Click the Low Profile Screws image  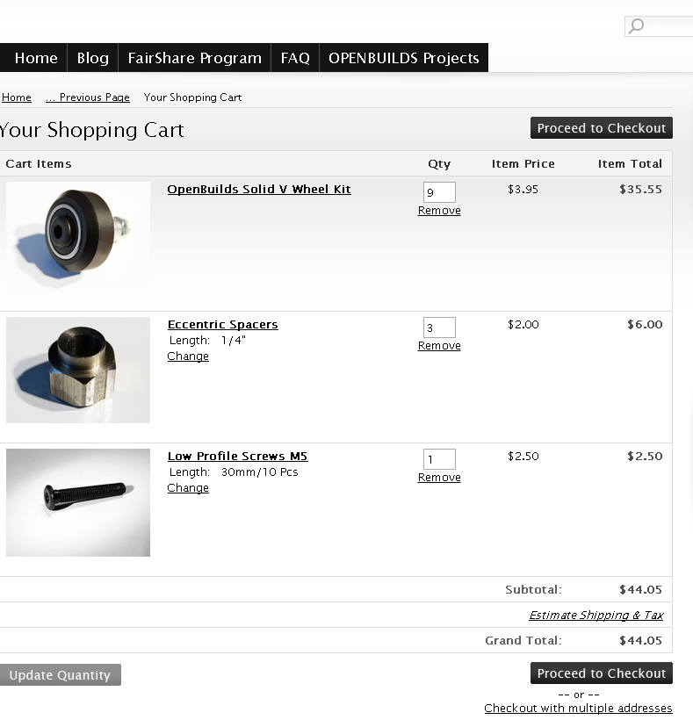(x=78, y=502)
